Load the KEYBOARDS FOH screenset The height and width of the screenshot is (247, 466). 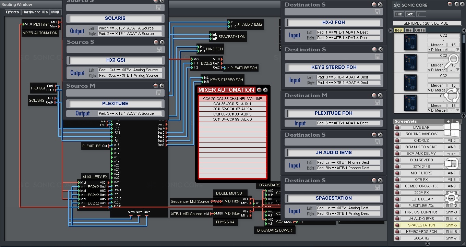(x=421, y=232)
